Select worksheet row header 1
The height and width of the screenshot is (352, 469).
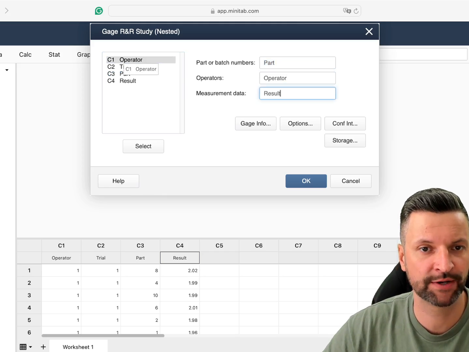[29, 270]
